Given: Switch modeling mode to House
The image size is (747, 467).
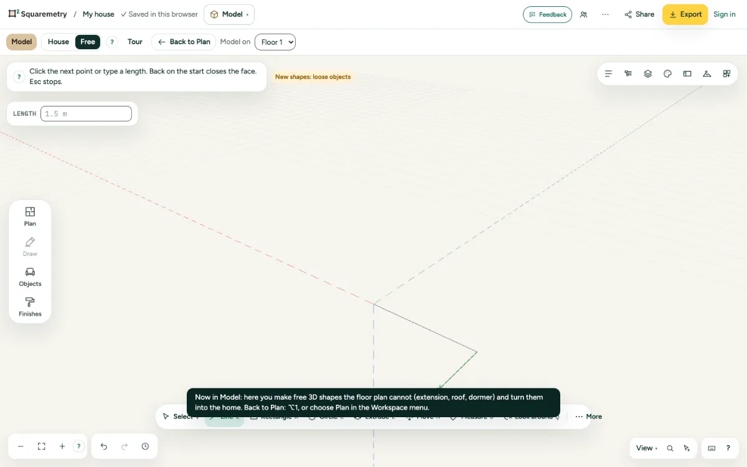Looking at the screenshot, I should tap(59, 42).
